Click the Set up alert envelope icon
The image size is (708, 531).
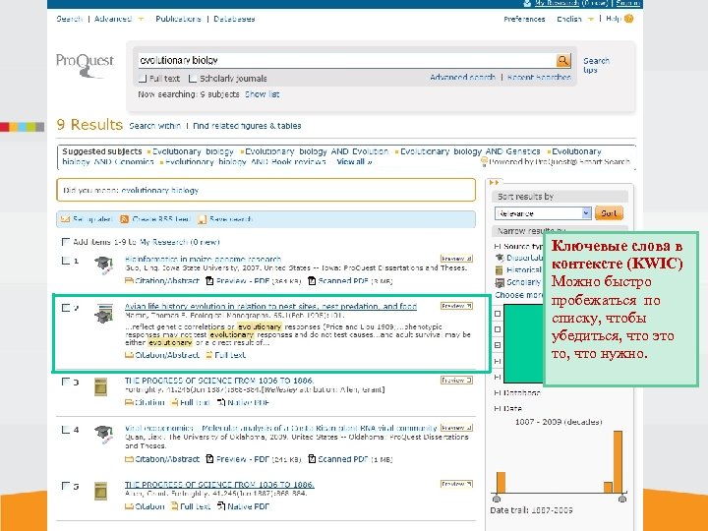[x=65, y=219]
